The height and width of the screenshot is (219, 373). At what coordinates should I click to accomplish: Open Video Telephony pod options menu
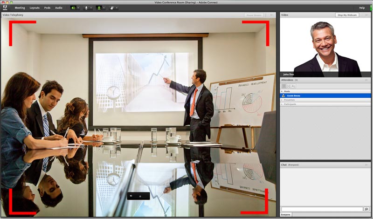click(x=271, y=15)
